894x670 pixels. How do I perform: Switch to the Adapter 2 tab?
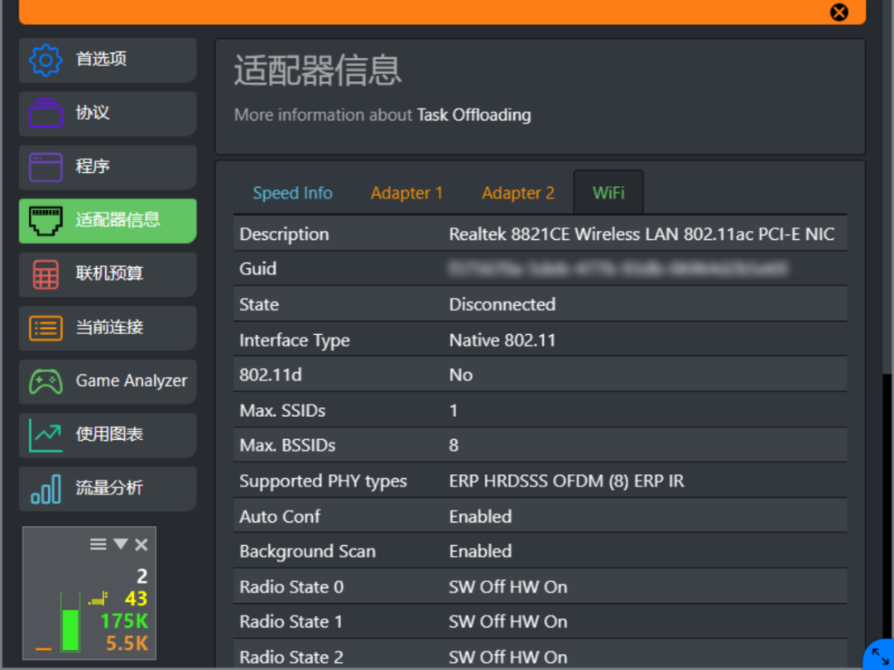tap(517, 193)
